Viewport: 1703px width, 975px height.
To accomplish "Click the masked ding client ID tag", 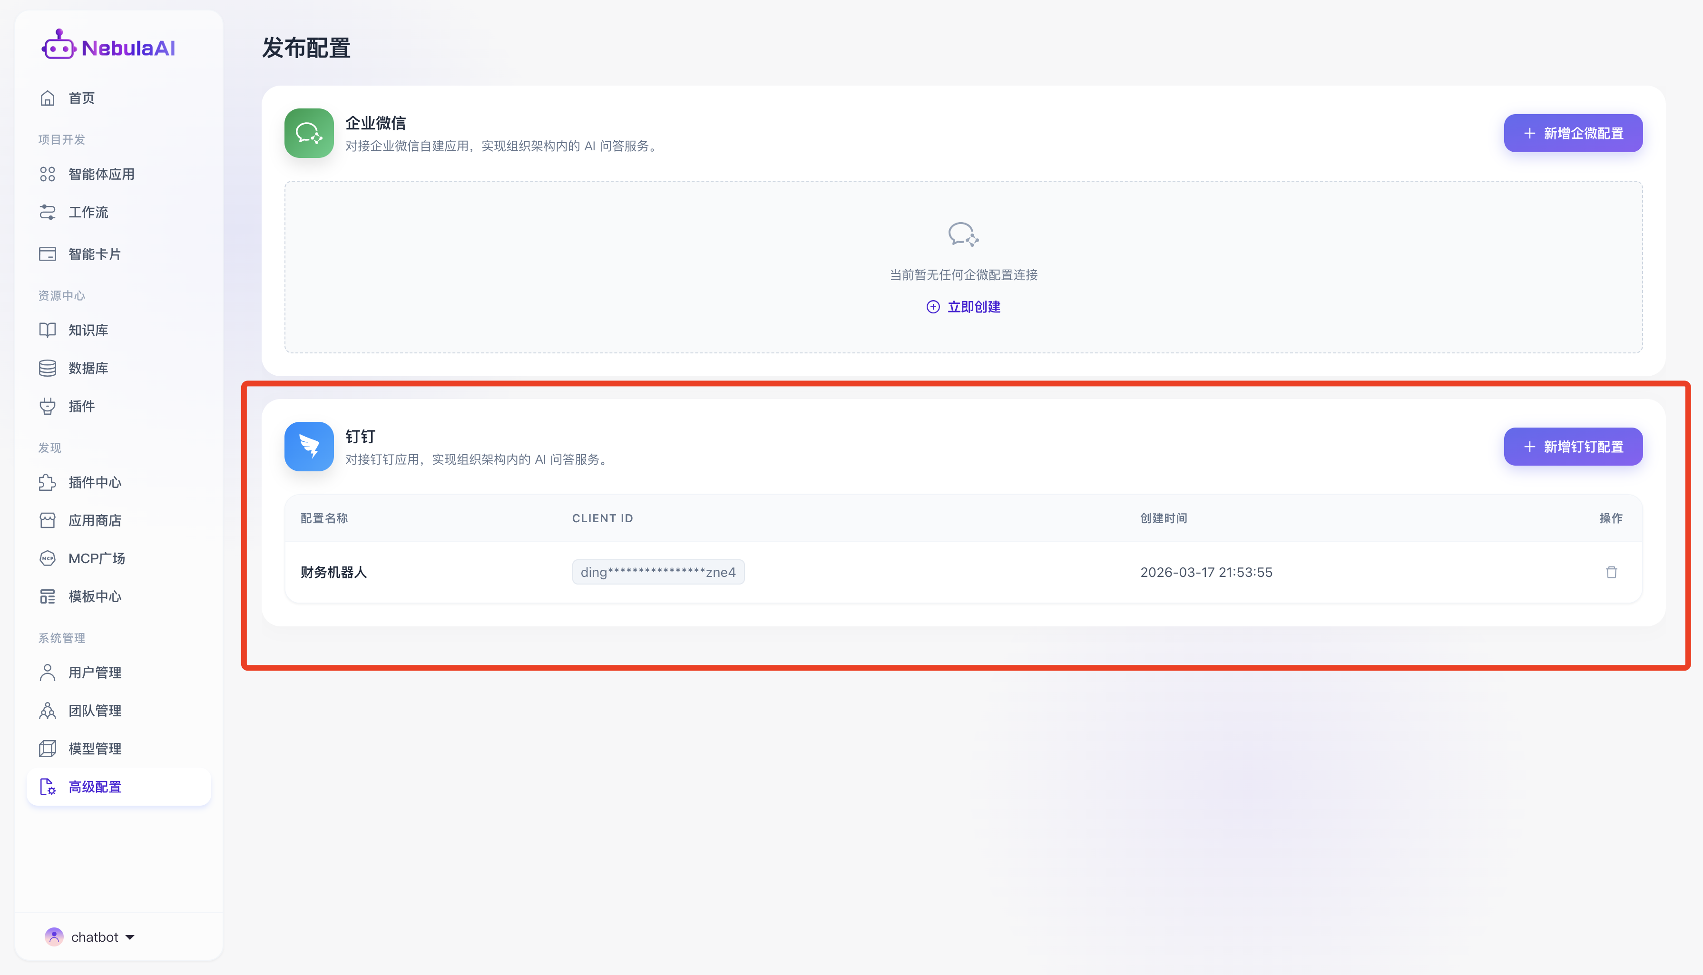I will (657, 572).
